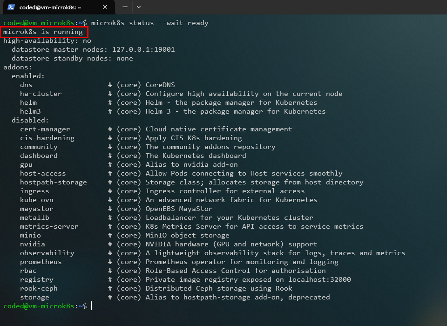
Task: Click the 'dashboard' addon name
Action: pyautogui.click(x=39, y=156)
